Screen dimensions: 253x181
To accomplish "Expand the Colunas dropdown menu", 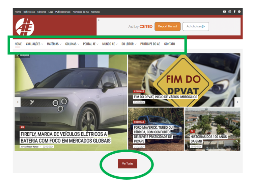I will (x=72, y=44).
